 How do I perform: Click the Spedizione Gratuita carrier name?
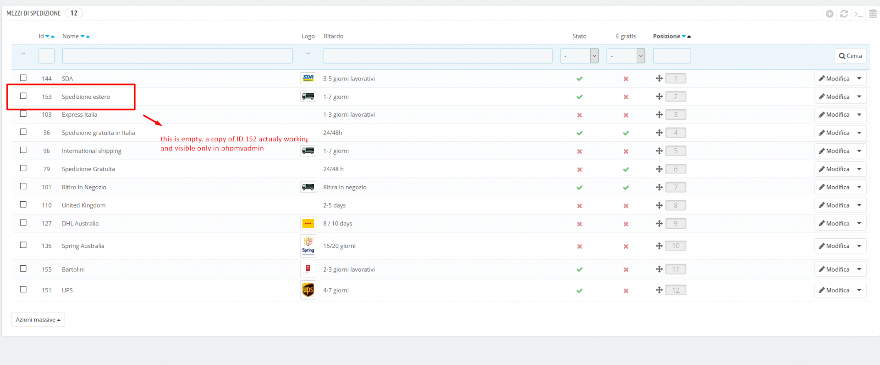tap(88, 169)
